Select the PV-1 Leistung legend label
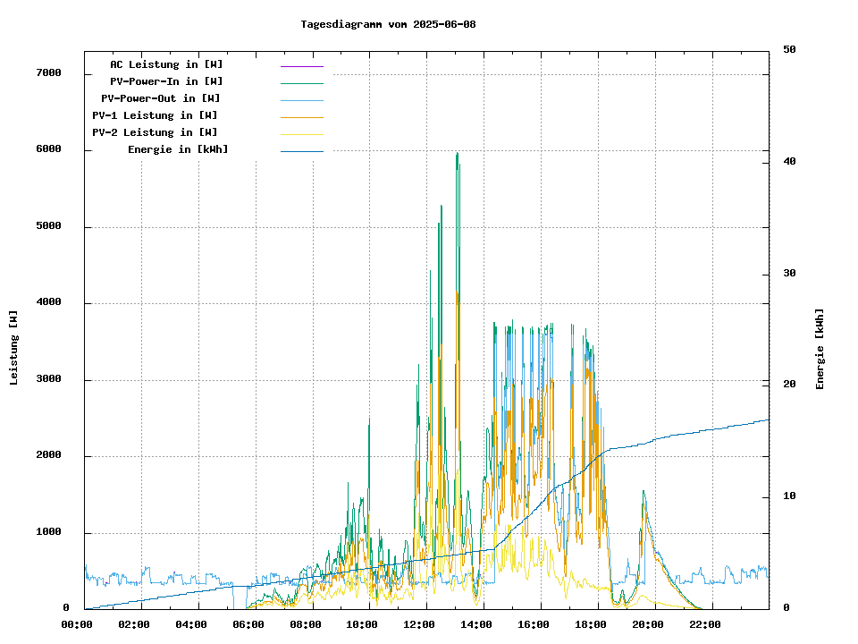Image resolution: width=858 pixels, height=644 pixels. coord(155,115)
